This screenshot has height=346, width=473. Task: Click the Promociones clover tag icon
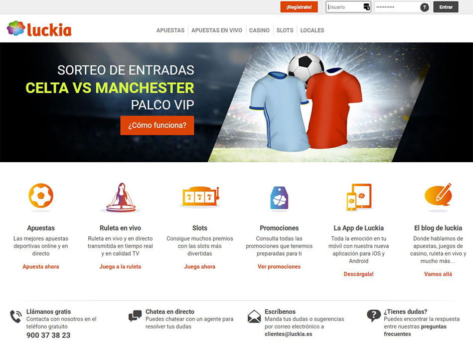click(x=279, y=198)
